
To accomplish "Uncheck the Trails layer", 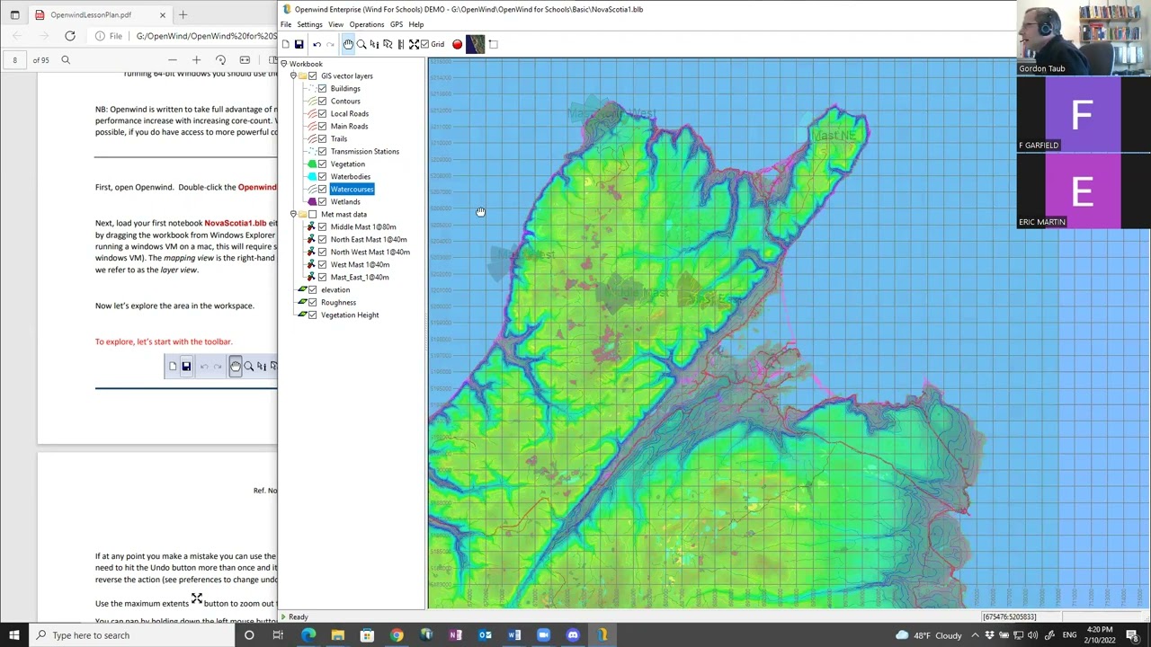I will point(322,138).
